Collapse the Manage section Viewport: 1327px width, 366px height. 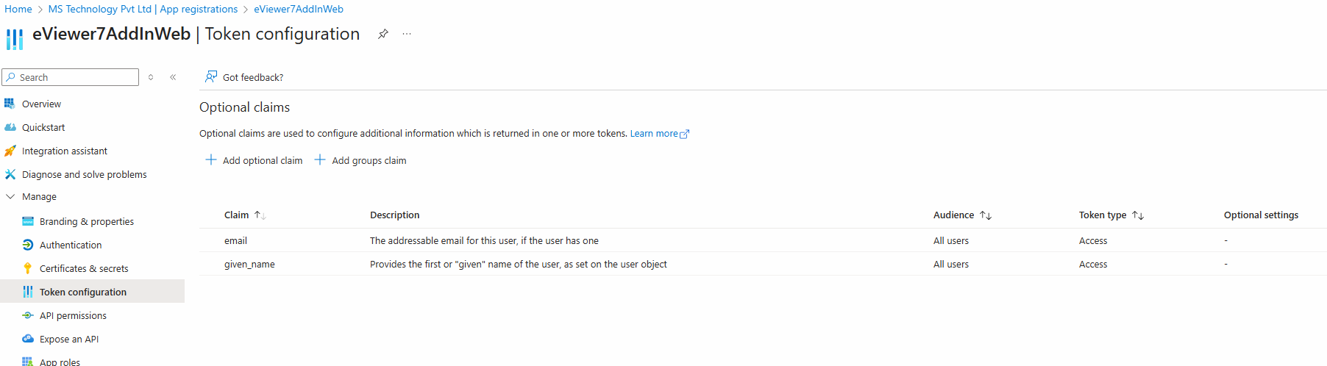10,196
